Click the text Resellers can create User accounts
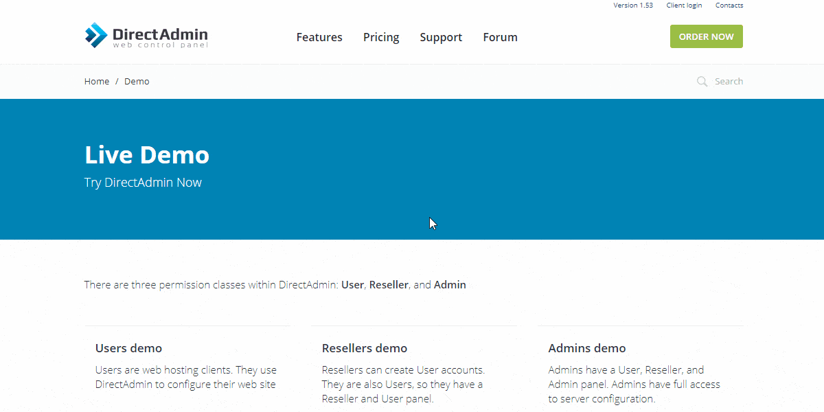The height and width of the screenshot is (412, 824). pyautogui.click(x=403, y=369)
